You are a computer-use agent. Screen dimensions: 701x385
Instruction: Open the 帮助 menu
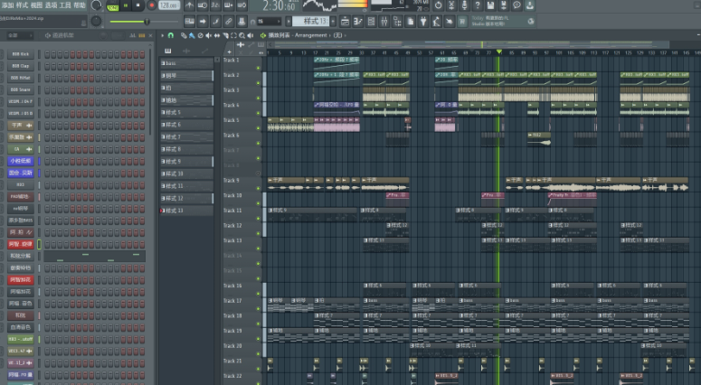[x=80, y=5]
